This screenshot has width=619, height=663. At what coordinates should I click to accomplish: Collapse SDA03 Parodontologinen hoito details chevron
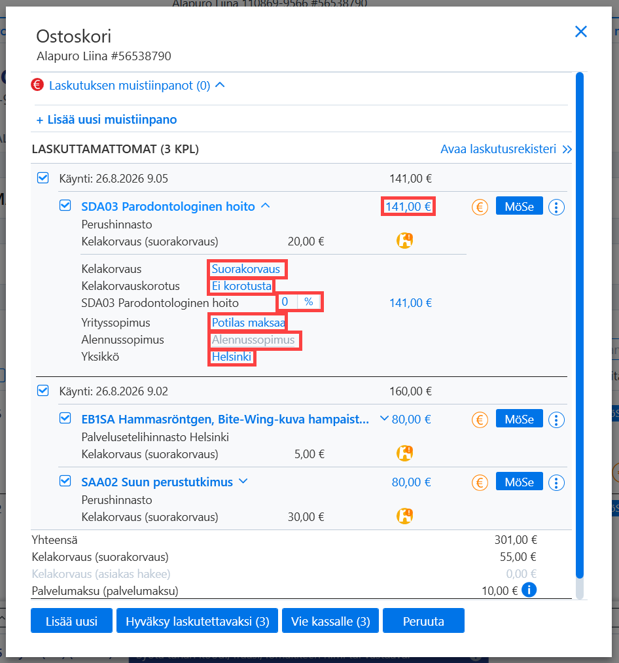tap(265, 206)
